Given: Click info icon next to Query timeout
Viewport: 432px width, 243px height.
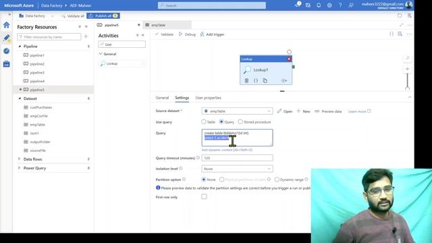Looking at the screenshot, I should tap(198, 158).
